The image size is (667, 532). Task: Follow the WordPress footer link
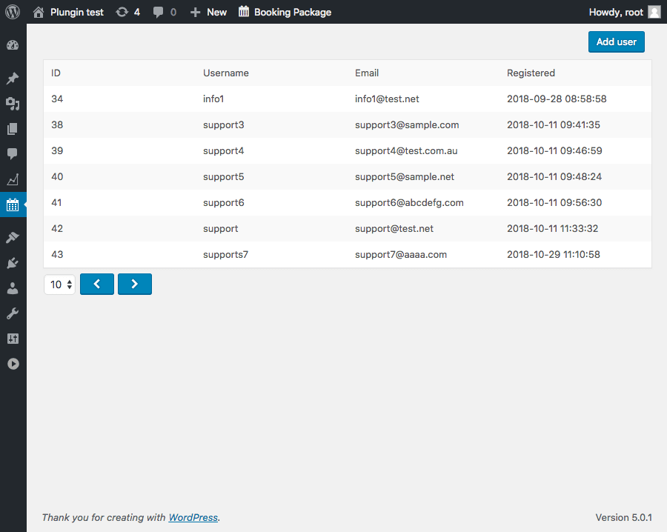point(193,517)
